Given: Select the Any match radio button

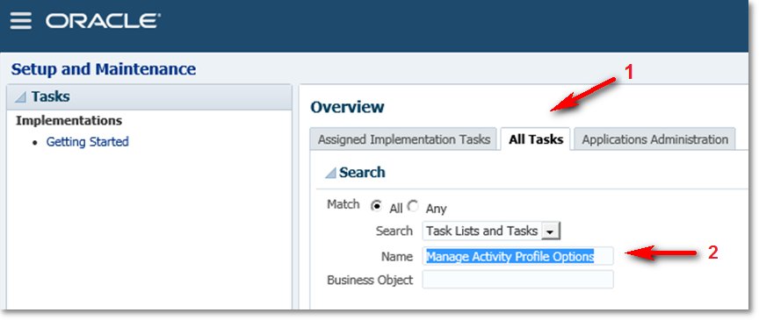Looking at the screenshot, I should (412, 206).
